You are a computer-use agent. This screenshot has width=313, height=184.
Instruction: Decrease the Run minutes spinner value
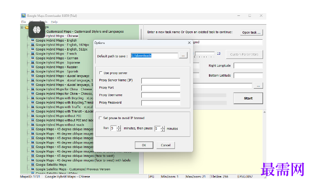(119, 129)
